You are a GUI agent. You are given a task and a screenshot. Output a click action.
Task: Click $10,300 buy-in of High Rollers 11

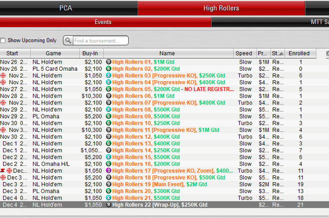[92, 130]
